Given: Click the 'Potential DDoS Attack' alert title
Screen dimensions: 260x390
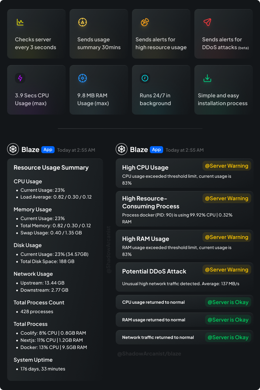Looking at the screenshot, I should [154, 272].
